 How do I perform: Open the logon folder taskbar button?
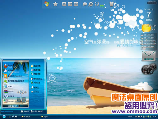tap(45, 116)
